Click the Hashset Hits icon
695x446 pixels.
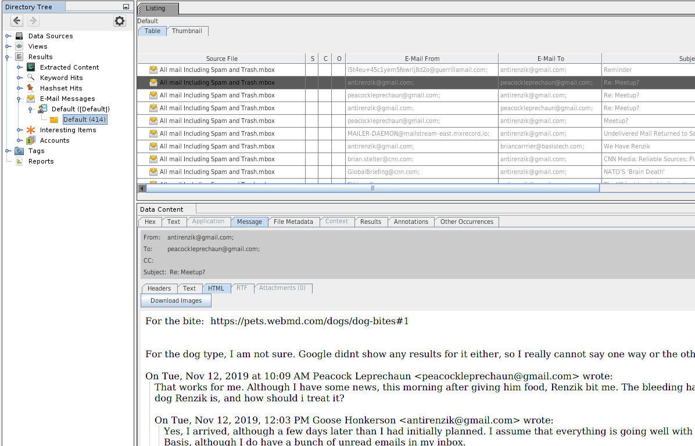point(31,88)
